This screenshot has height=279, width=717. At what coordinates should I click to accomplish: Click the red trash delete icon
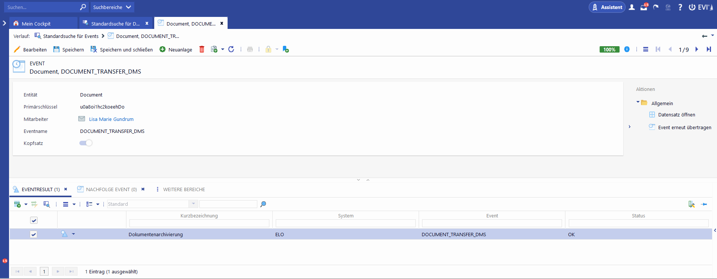click(x=202, y=49)
